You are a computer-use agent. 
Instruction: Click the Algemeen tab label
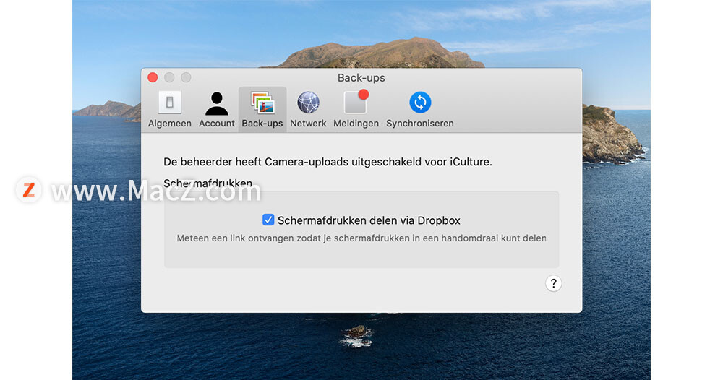[x=170, y=124]
